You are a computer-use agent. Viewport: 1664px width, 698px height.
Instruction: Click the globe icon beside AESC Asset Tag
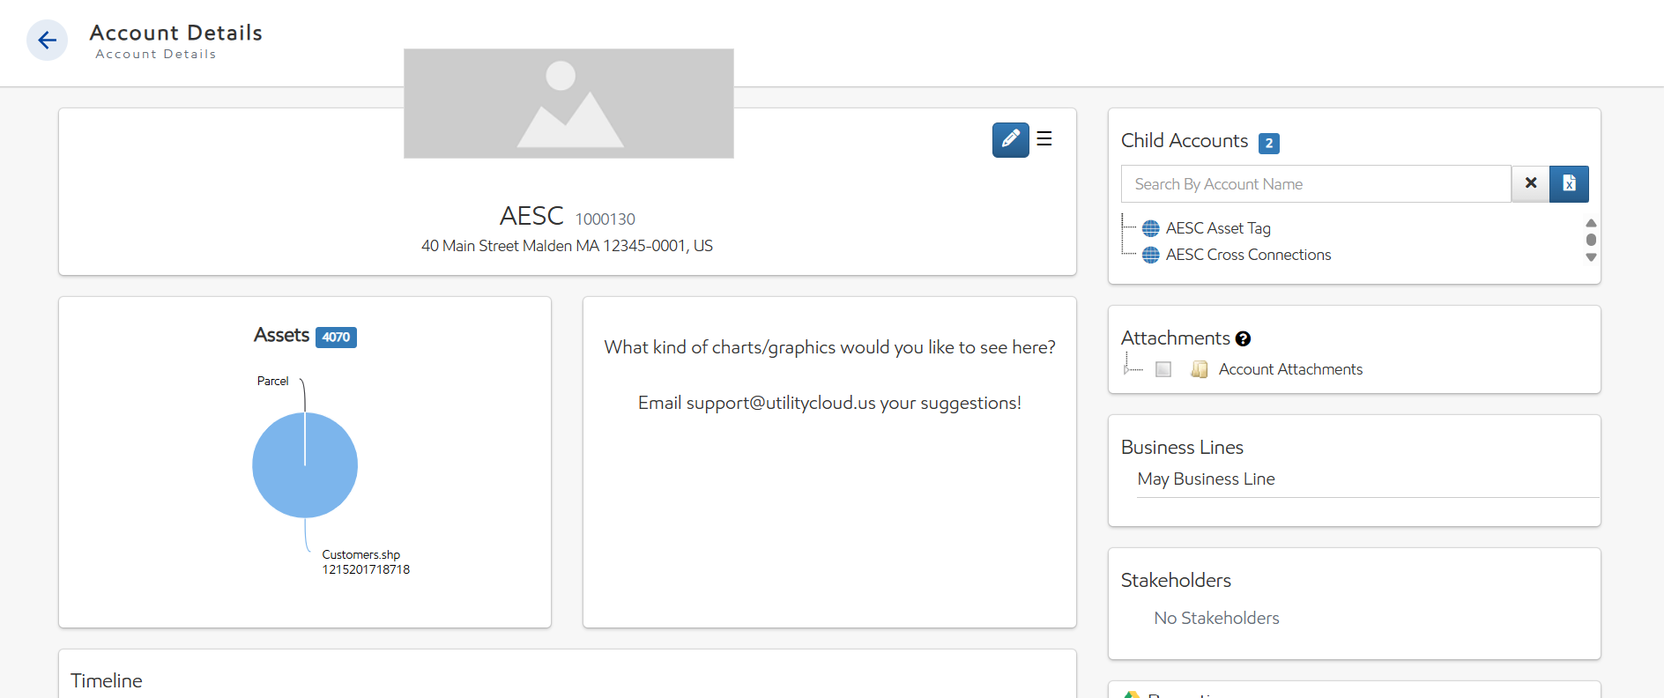click(x=1150, y=229)
